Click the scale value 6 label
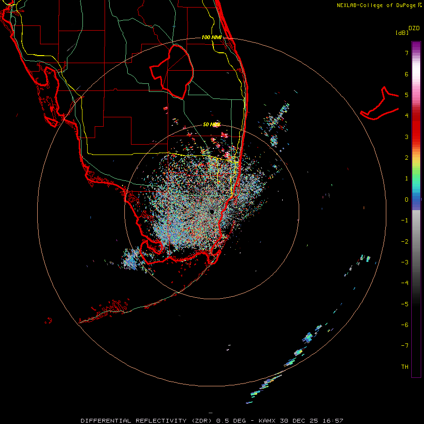This screenshot has height=424, width=424. (407, 74)
